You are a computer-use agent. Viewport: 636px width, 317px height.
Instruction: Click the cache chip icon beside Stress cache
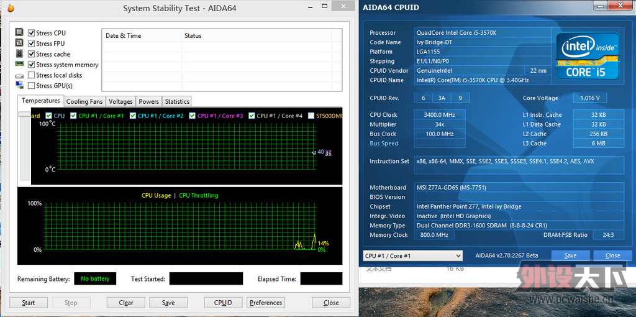(x=19, y=53)
